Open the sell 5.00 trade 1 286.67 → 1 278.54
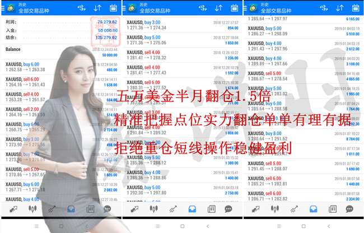Image resolution: width=364 pixels, height=233 pixels. [304, 76]
